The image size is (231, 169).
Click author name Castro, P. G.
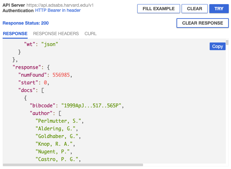[58, 159]
